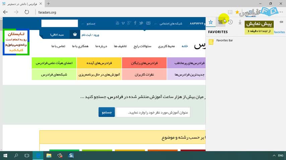Click the forward navigation arrow

tap(16, 12)
